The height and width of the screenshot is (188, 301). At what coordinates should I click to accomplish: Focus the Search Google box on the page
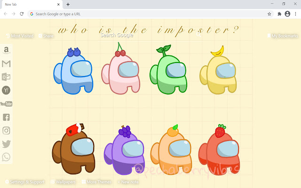[150, 35]
